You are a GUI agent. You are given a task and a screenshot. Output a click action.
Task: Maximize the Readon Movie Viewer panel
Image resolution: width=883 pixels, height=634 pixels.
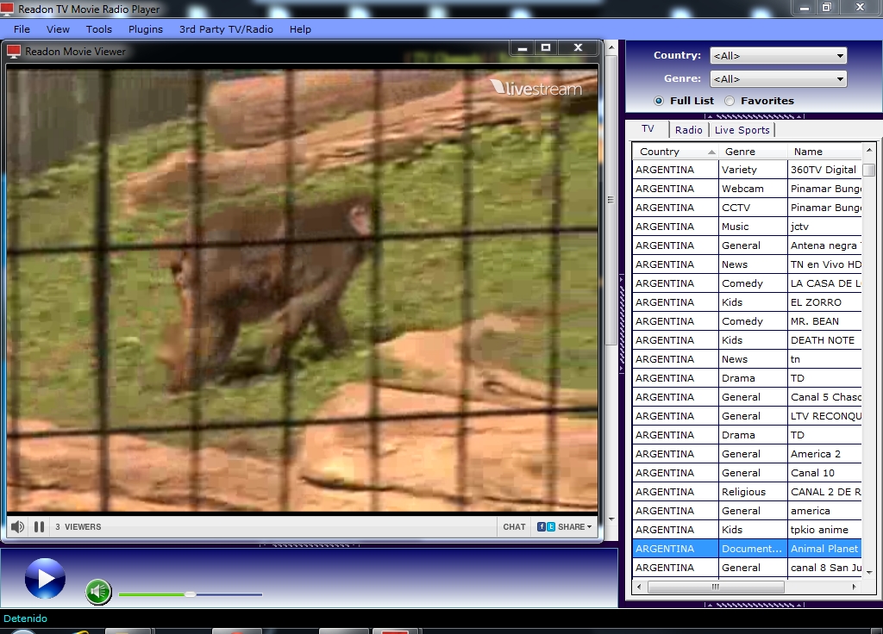coord(545,48)
